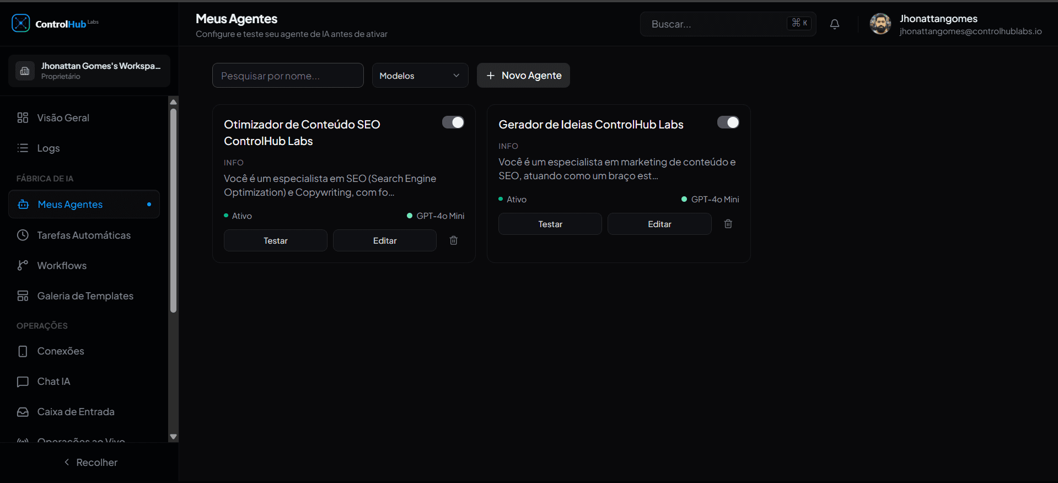This screenshot has width=1058, height=483.
Task: Click the Conexões device icon
Action: tap(23, 351)
